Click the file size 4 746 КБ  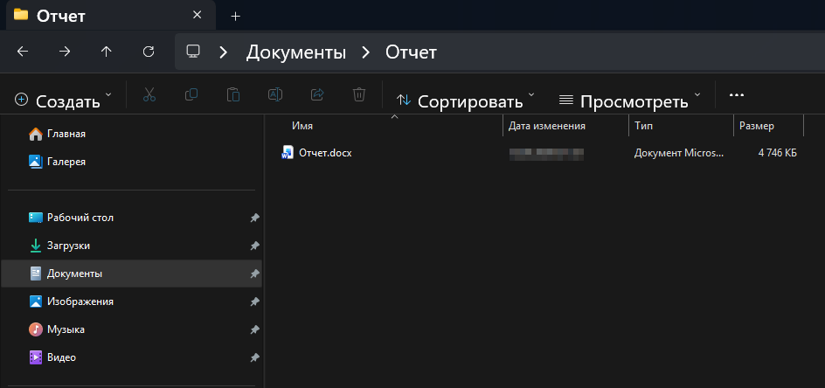pyautogui.click(x=777, y=153)
